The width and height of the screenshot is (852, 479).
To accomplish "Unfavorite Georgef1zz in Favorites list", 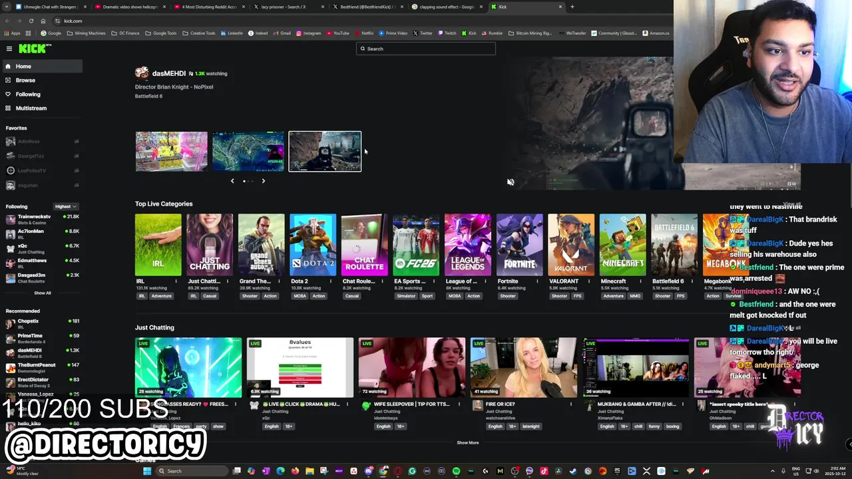I will point(76,156).
